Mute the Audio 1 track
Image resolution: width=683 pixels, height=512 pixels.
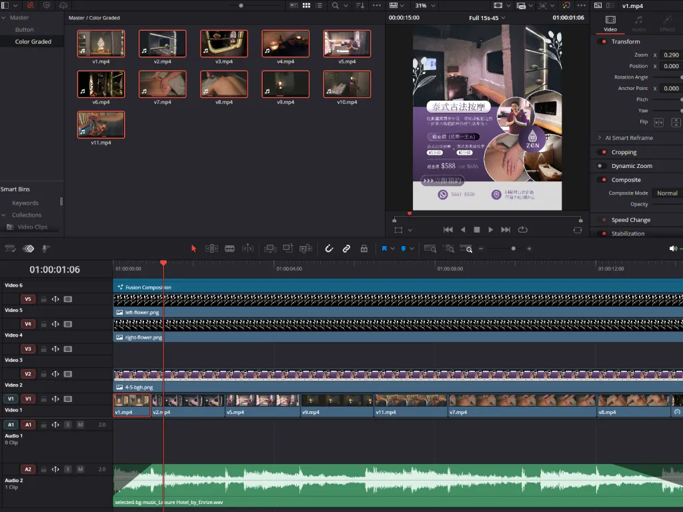(80, 425)
